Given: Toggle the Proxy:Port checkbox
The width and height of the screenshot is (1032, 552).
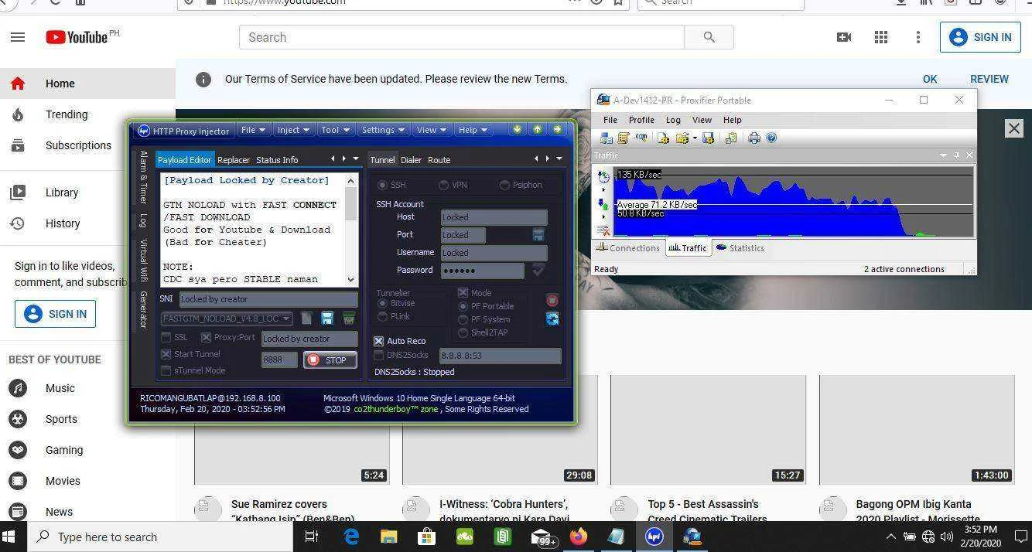Looking at the screenshot, I should pos(206,338).
